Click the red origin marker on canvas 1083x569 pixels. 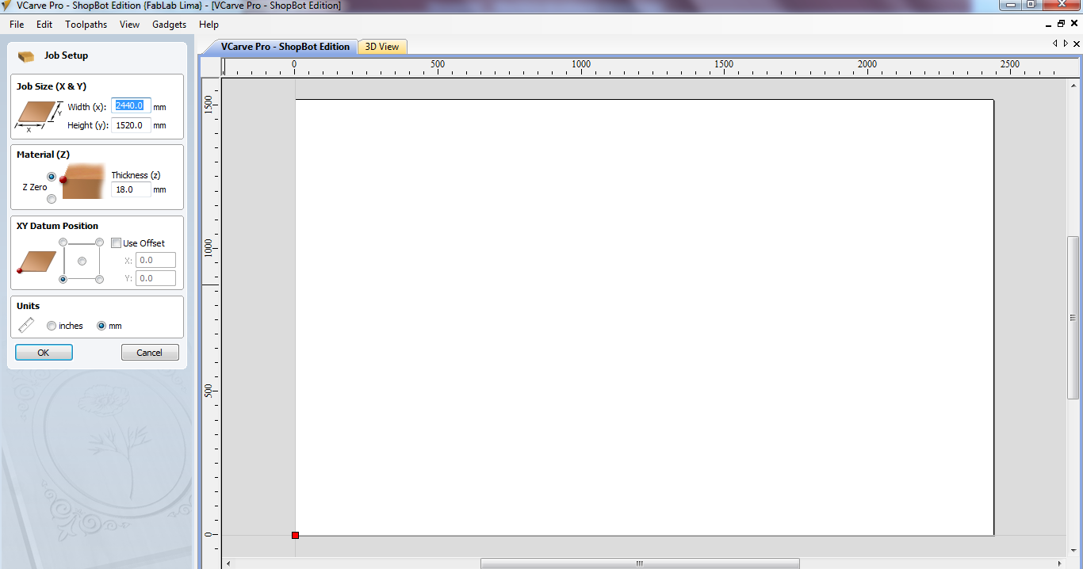295,536
